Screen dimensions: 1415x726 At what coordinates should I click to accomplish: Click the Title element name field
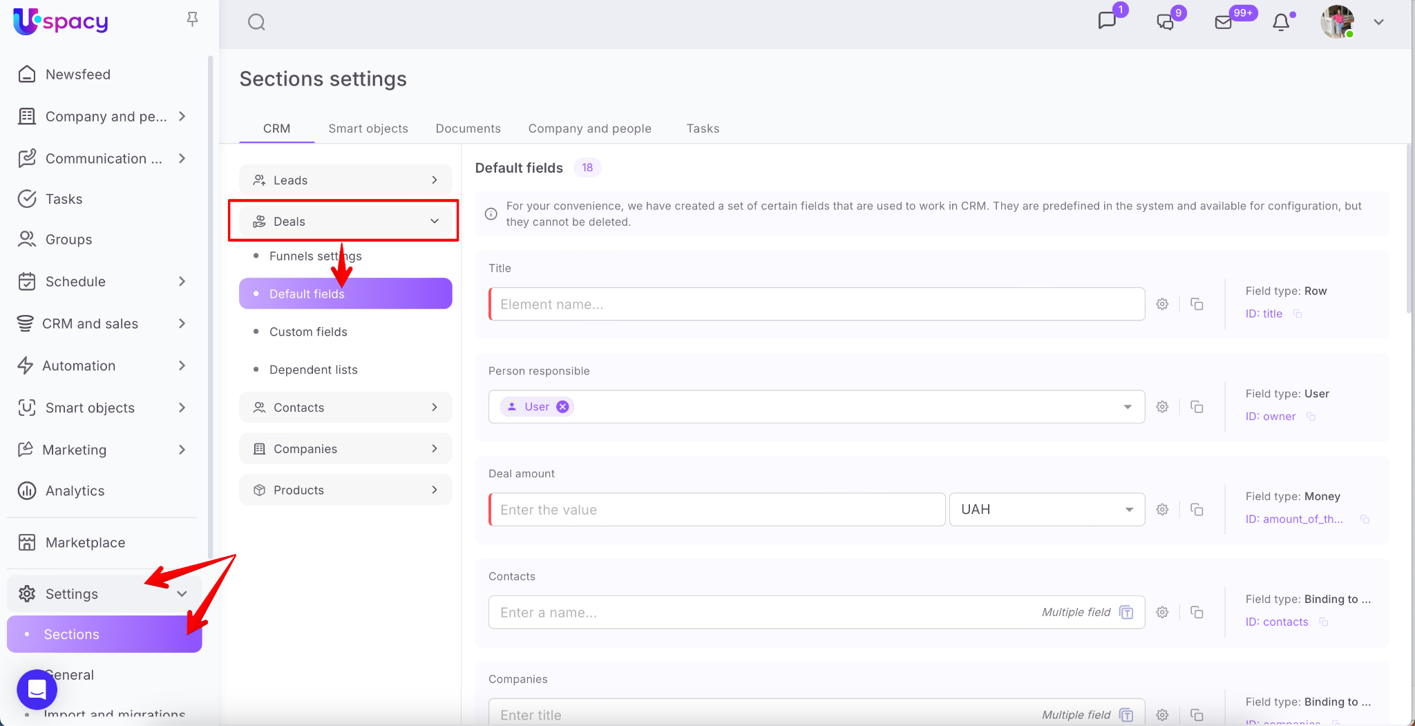pyautogui.click(x=817, y=304)
